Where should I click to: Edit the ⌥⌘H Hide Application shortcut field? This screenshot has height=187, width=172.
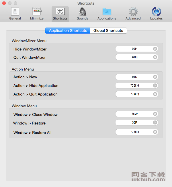(137, 85)
